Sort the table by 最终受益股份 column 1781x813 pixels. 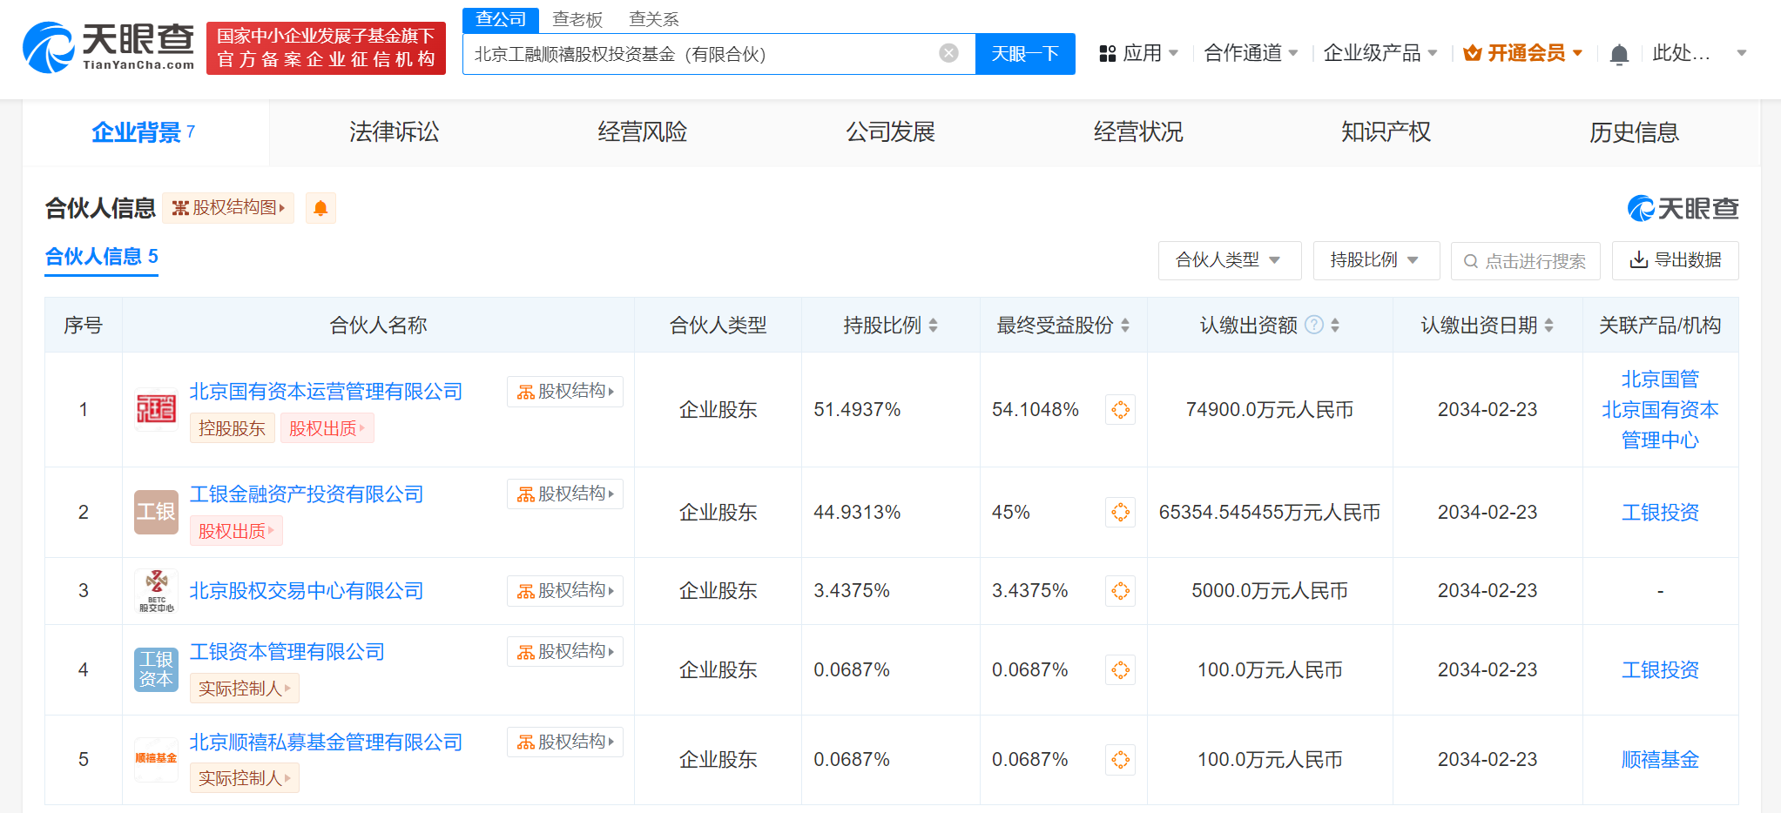(x=1124, y=326)
